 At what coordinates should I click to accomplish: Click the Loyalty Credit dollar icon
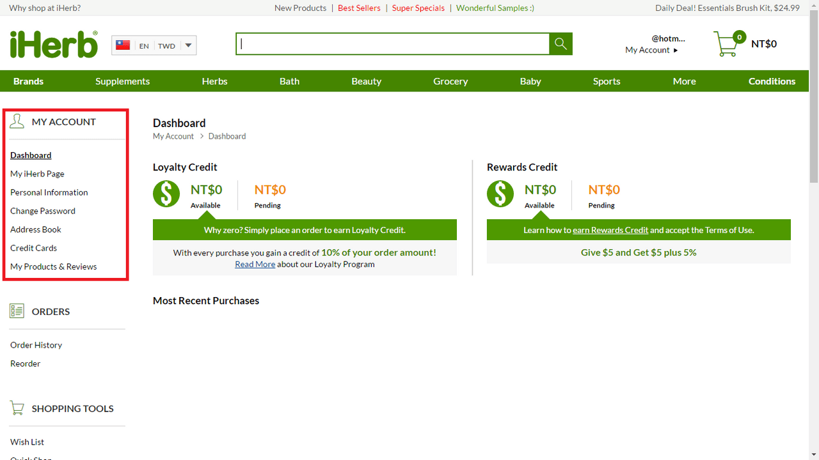pyautogui.click(x=166, y=194)
